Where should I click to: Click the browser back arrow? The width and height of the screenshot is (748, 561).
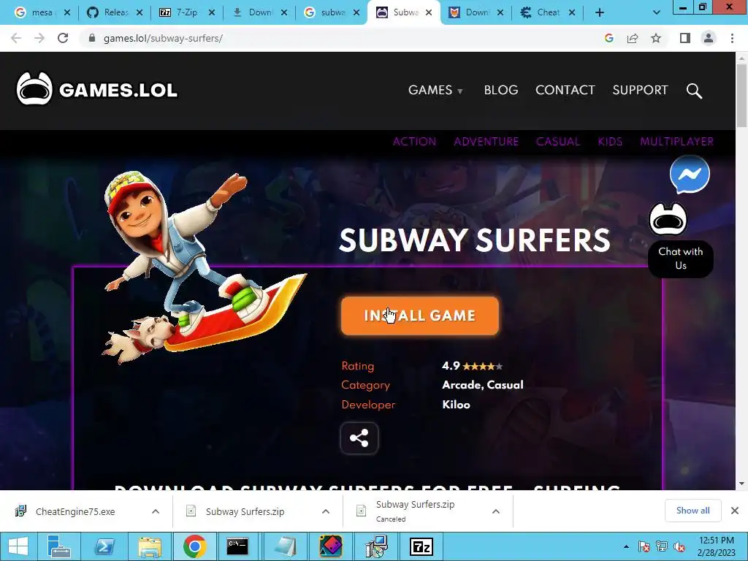click(16, 38)
